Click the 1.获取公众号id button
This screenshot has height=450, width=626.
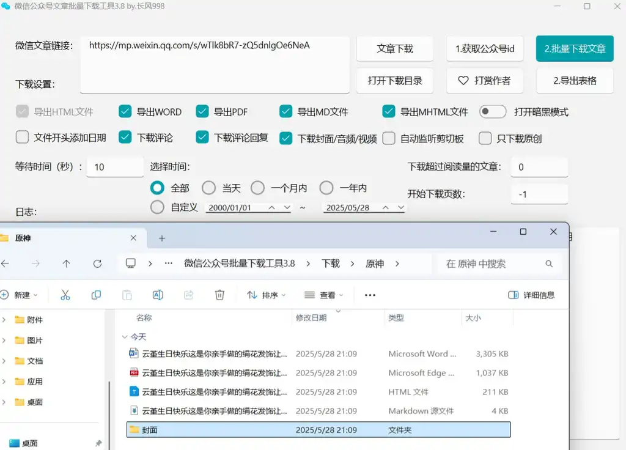485,49
